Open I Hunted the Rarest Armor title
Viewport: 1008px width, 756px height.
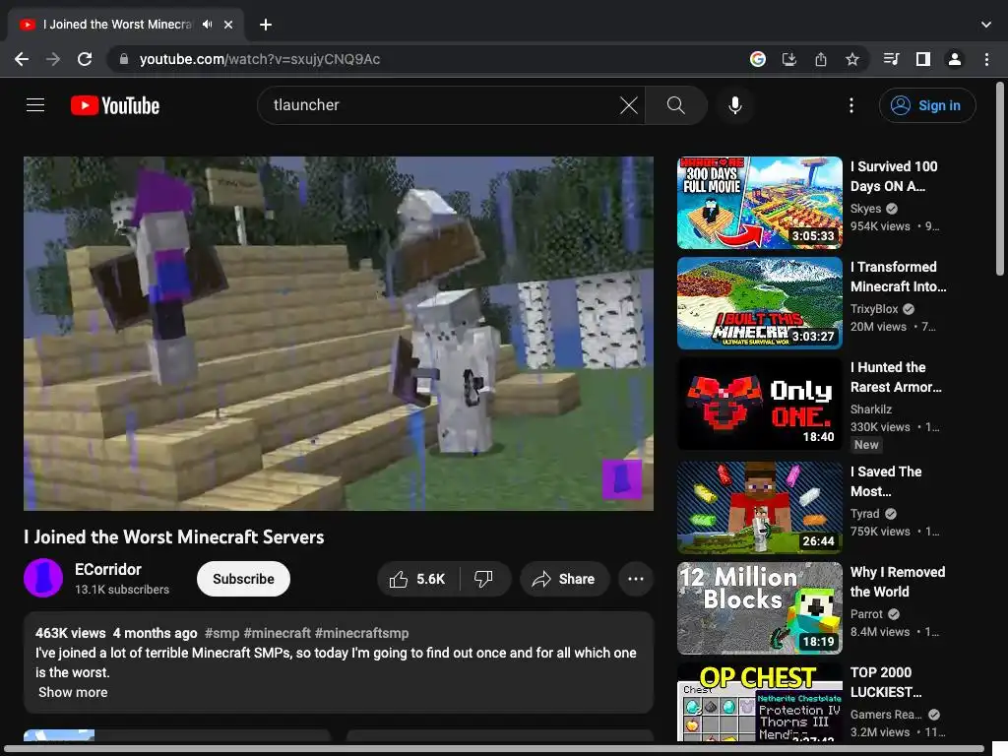[896, 377]
